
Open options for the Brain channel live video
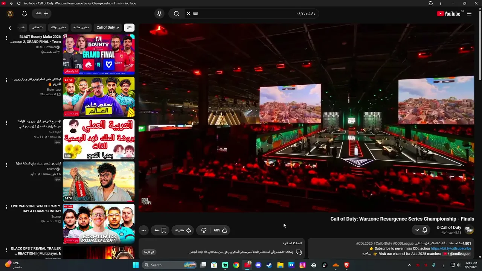[x=6, y=81]
